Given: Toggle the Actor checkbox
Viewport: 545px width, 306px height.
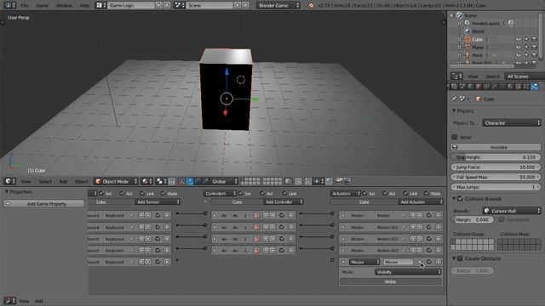Looking at the screenshot, I should pos(454,137).
